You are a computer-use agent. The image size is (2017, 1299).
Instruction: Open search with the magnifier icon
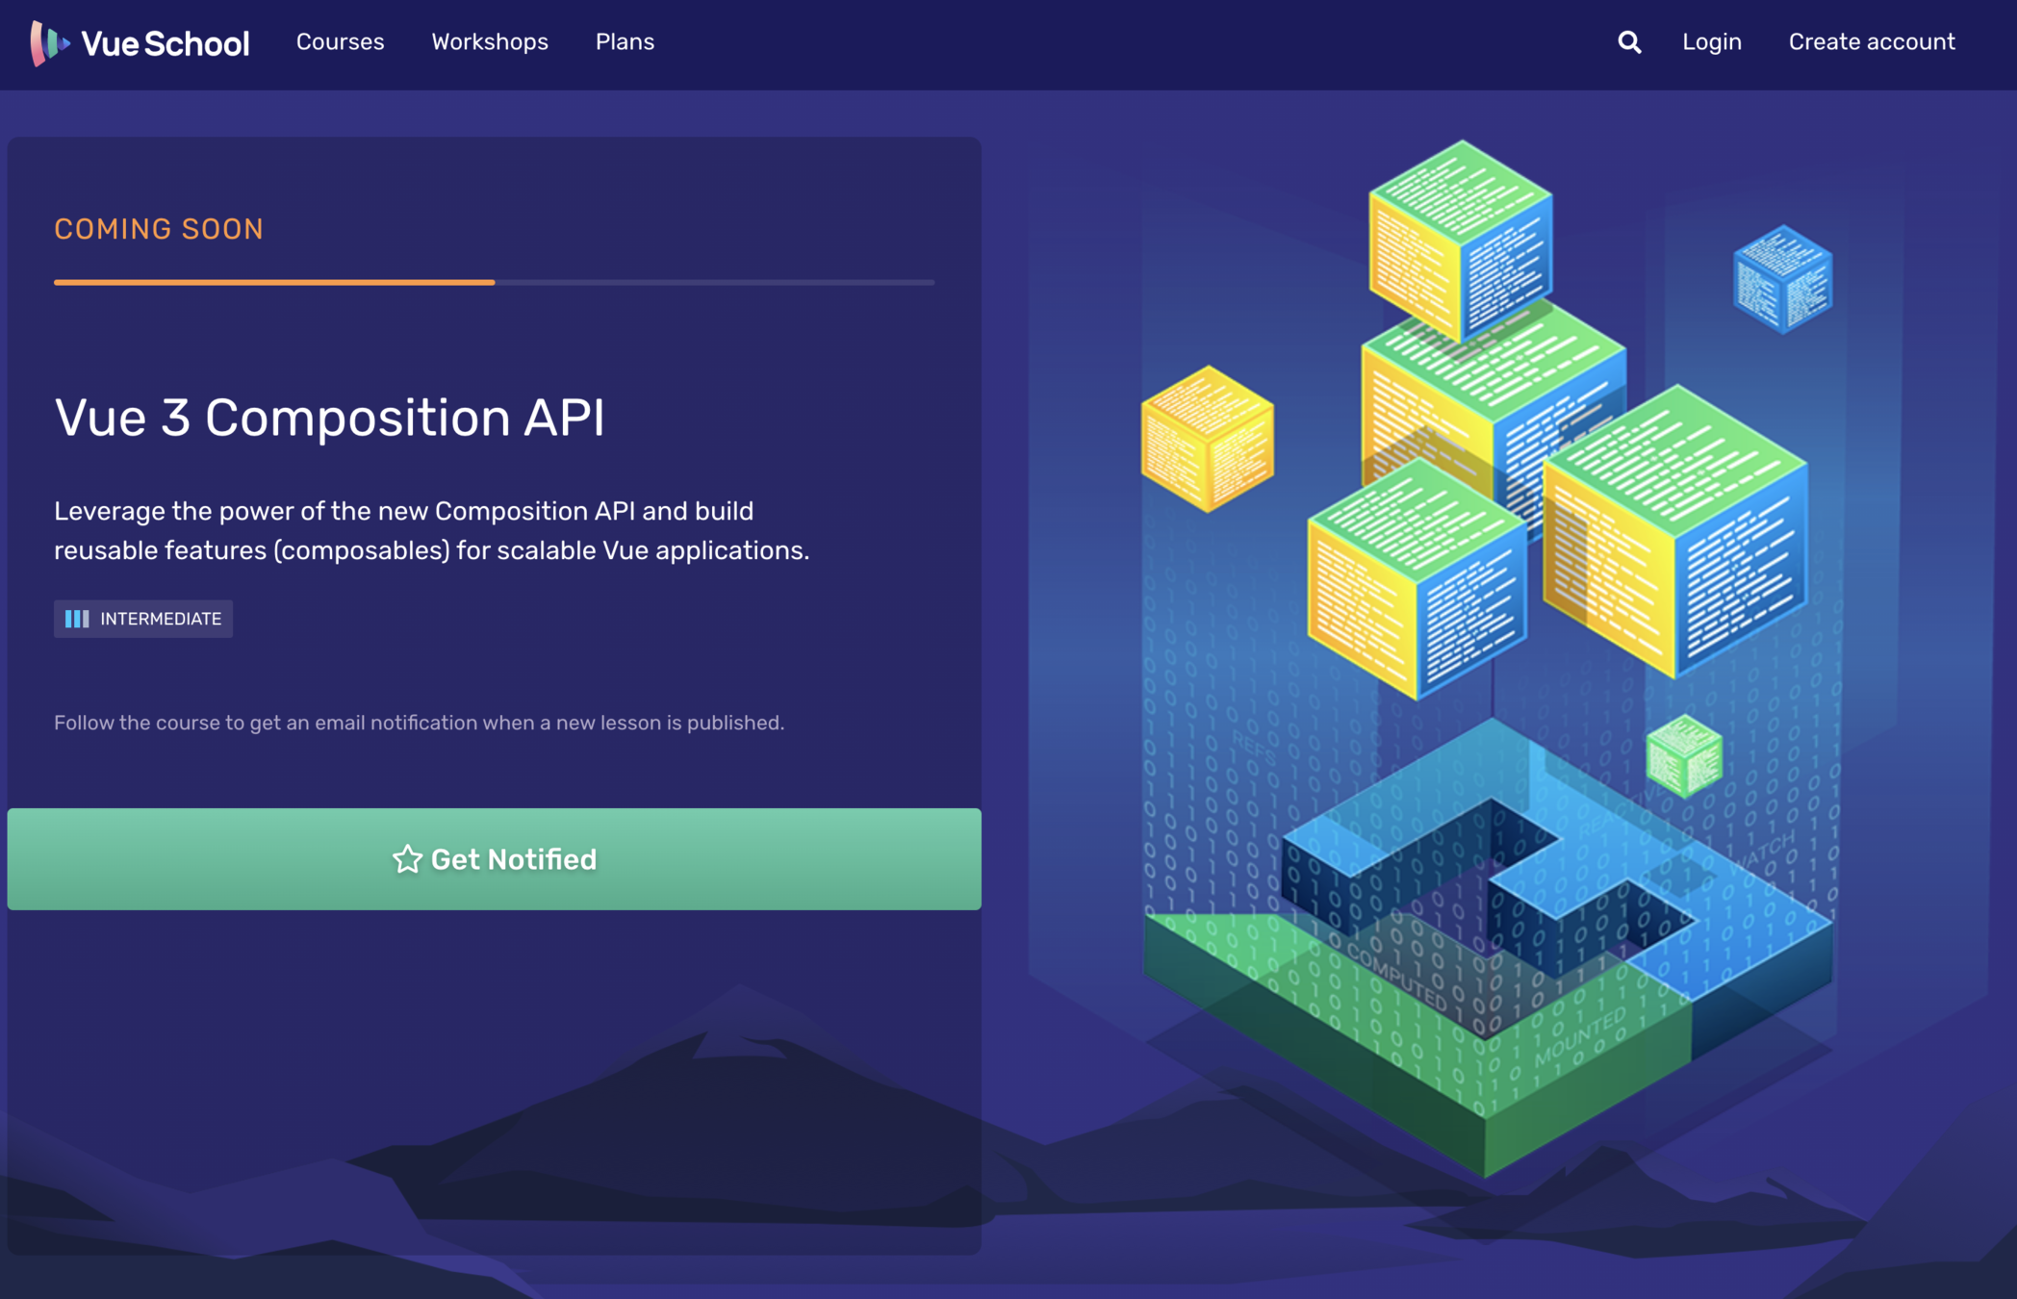[1628, 42]
